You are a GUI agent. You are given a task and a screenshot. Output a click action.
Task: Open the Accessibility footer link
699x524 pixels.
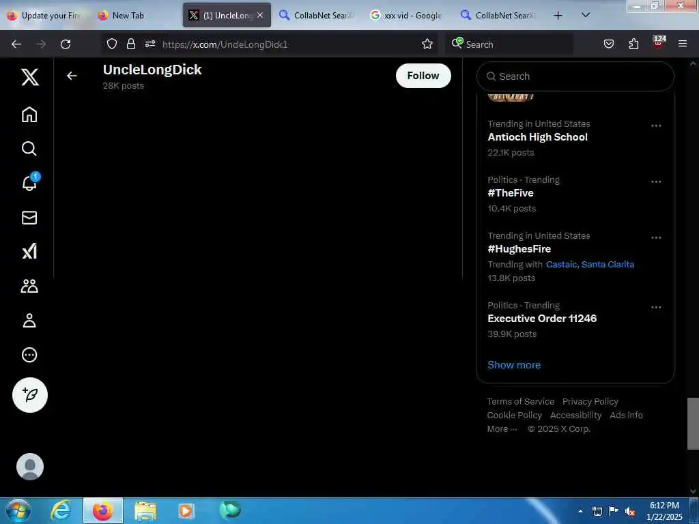click(x=575, y=416)
